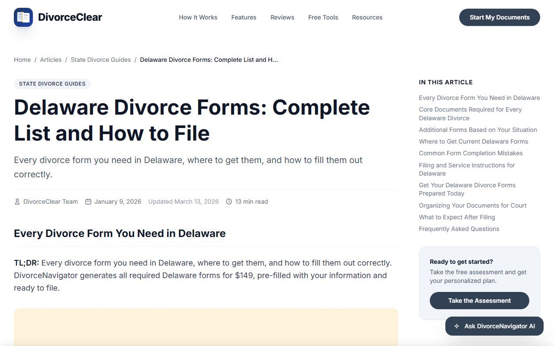Jump to What to Expect After Filing
This screenshot has width=554, height=346.
pos(457,217)
